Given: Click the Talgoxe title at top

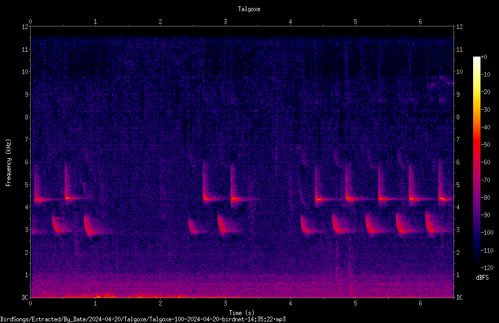Looking at the screenshot, I should pos(249,9).
